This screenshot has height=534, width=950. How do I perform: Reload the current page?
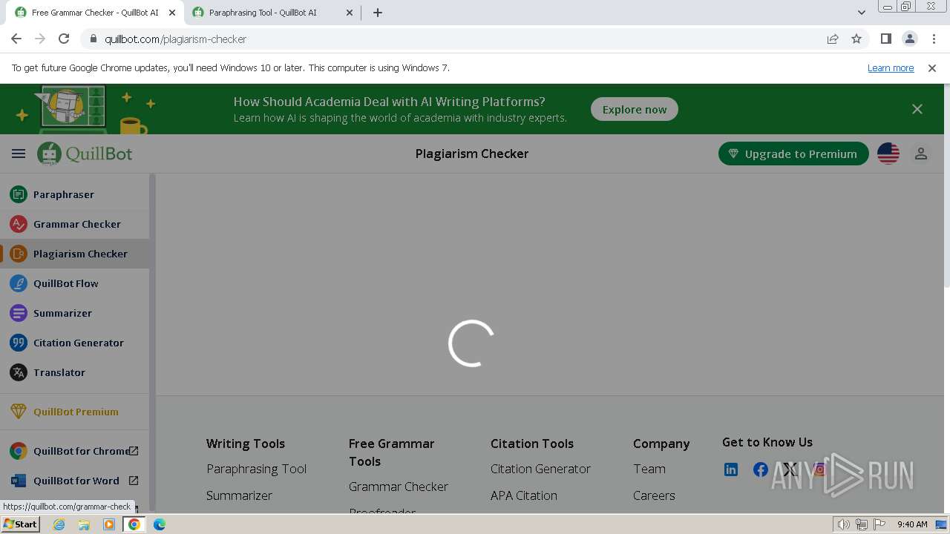pyautogui.click(x=64, y=39)
